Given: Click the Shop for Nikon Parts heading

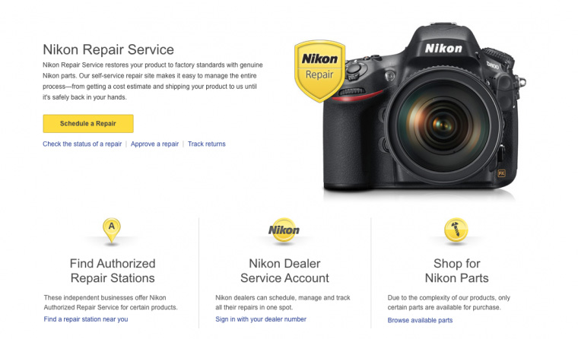Looking at the screenshot, I should tap(457, 271).
